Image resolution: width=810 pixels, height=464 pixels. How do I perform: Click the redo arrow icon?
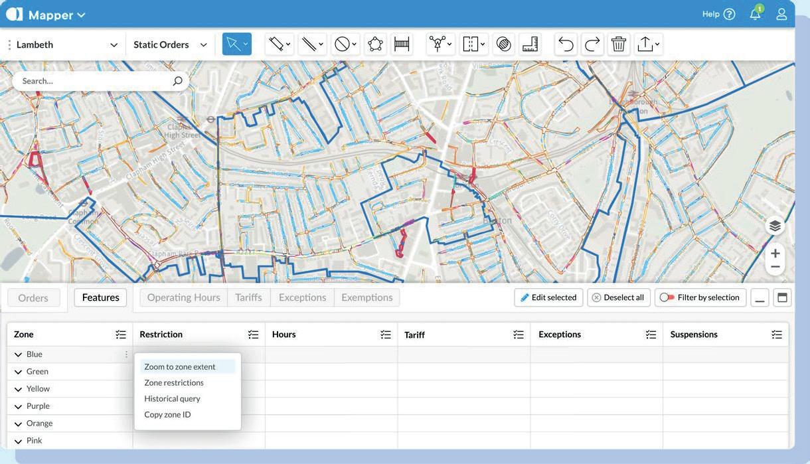point(592,44)
